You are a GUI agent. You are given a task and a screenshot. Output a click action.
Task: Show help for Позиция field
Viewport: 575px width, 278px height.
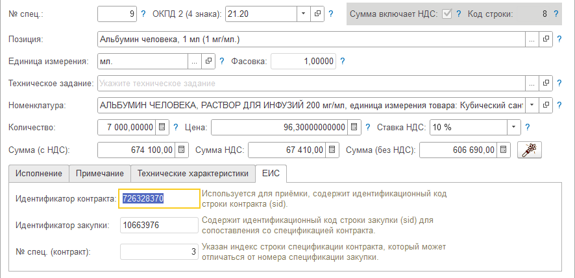(559, 40)
